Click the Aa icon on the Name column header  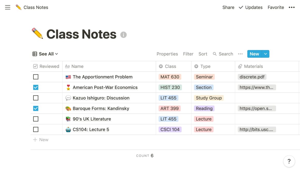pyautogui.click(x=67, y=66)
